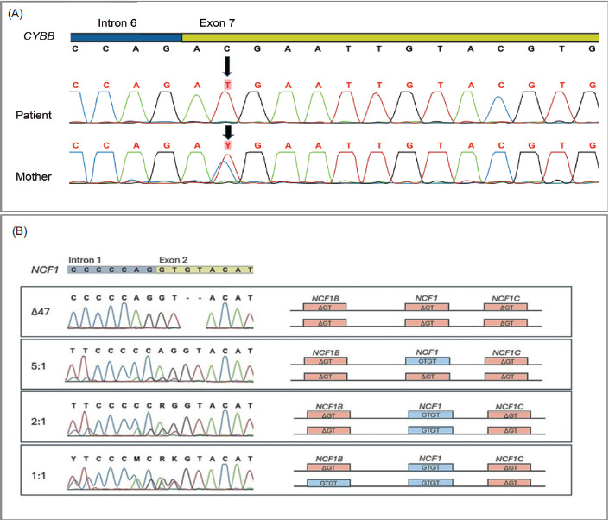Click the black arrow above Mother's Y base

coord(227,133)
